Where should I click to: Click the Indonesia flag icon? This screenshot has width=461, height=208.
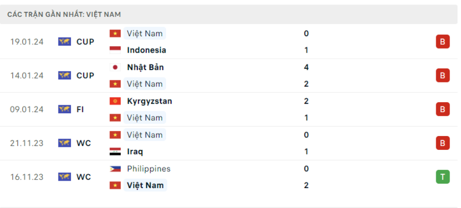point(115,50)
